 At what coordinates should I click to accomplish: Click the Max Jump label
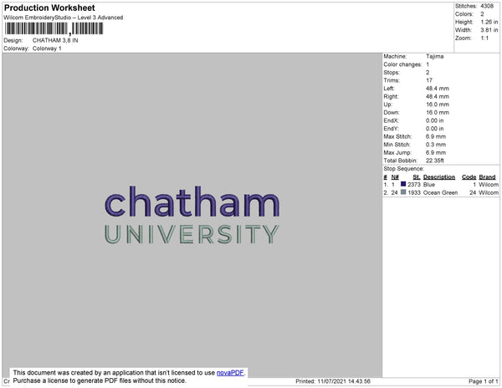pyautogui.click(x=397, y=152)
